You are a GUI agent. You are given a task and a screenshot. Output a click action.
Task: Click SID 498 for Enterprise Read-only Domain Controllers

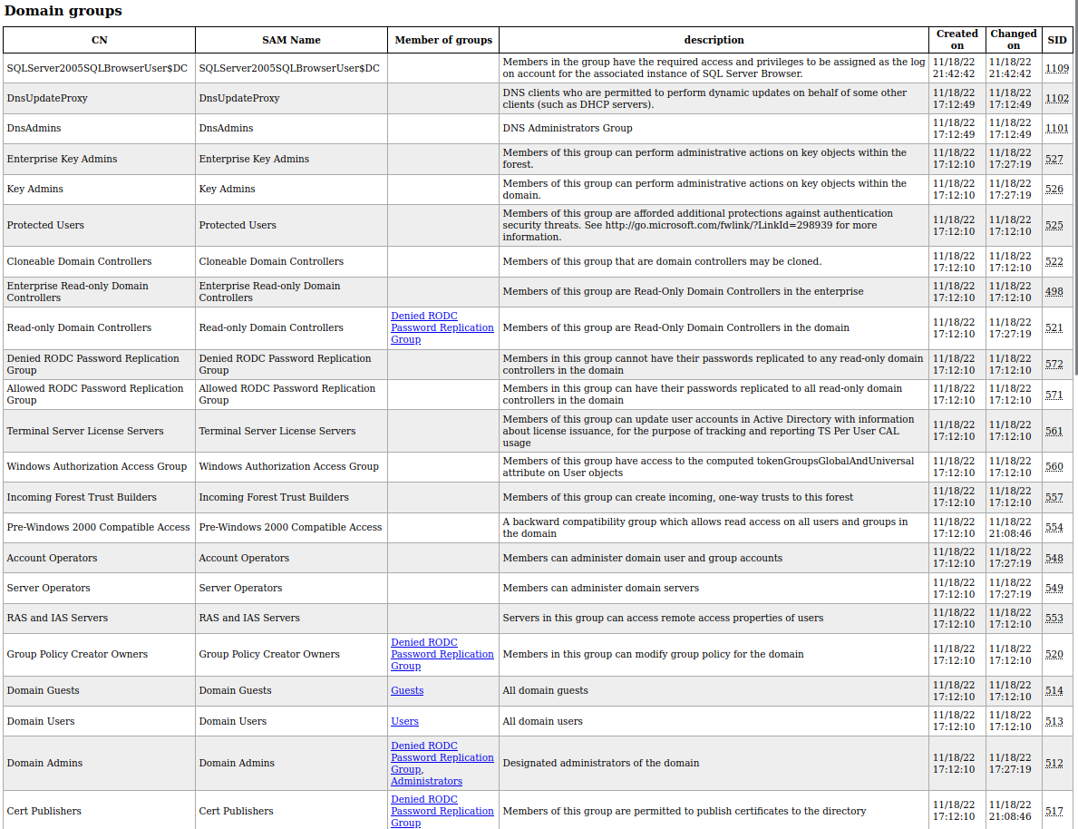[1054, 292]
